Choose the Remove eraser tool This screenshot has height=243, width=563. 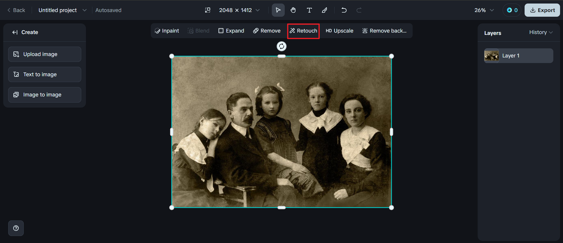(x=267, y=31)
